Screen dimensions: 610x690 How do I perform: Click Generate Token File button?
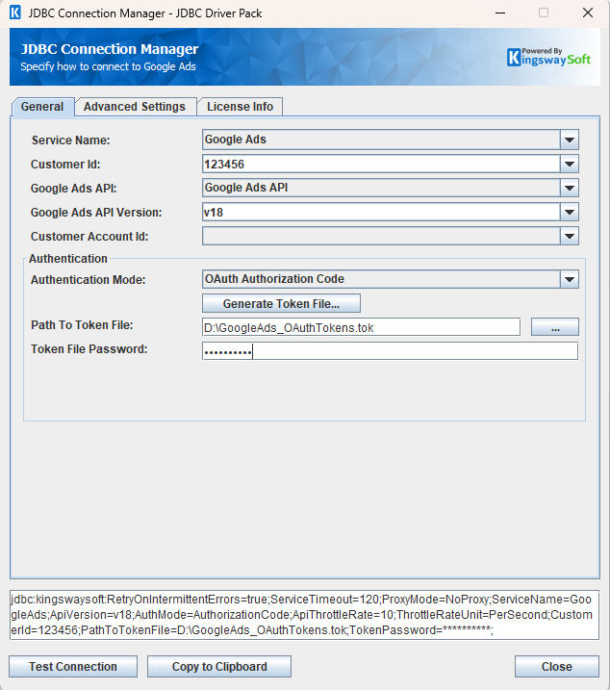281,304
